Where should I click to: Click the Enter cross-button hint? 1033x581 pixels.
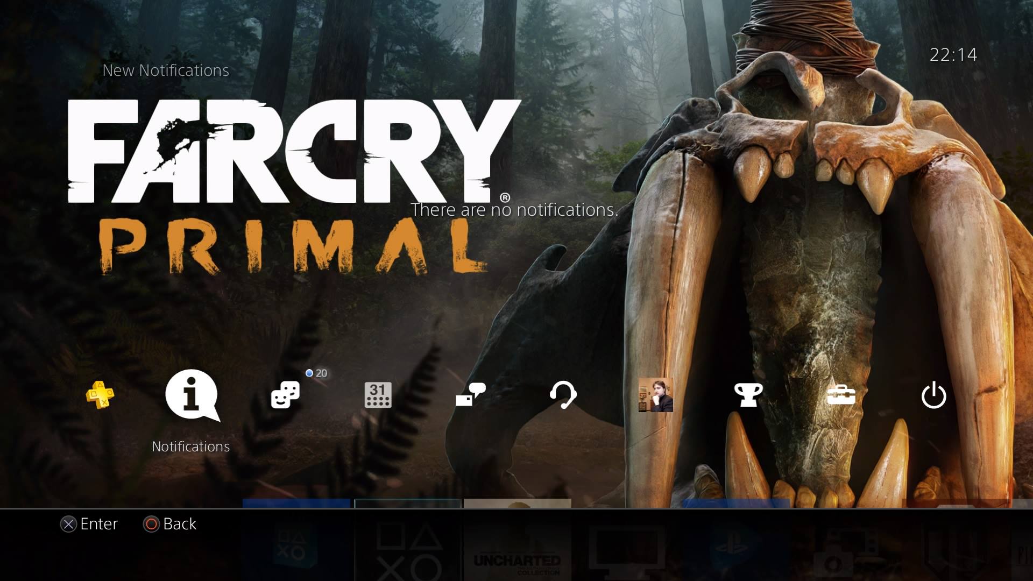click(x=89, y=524)
